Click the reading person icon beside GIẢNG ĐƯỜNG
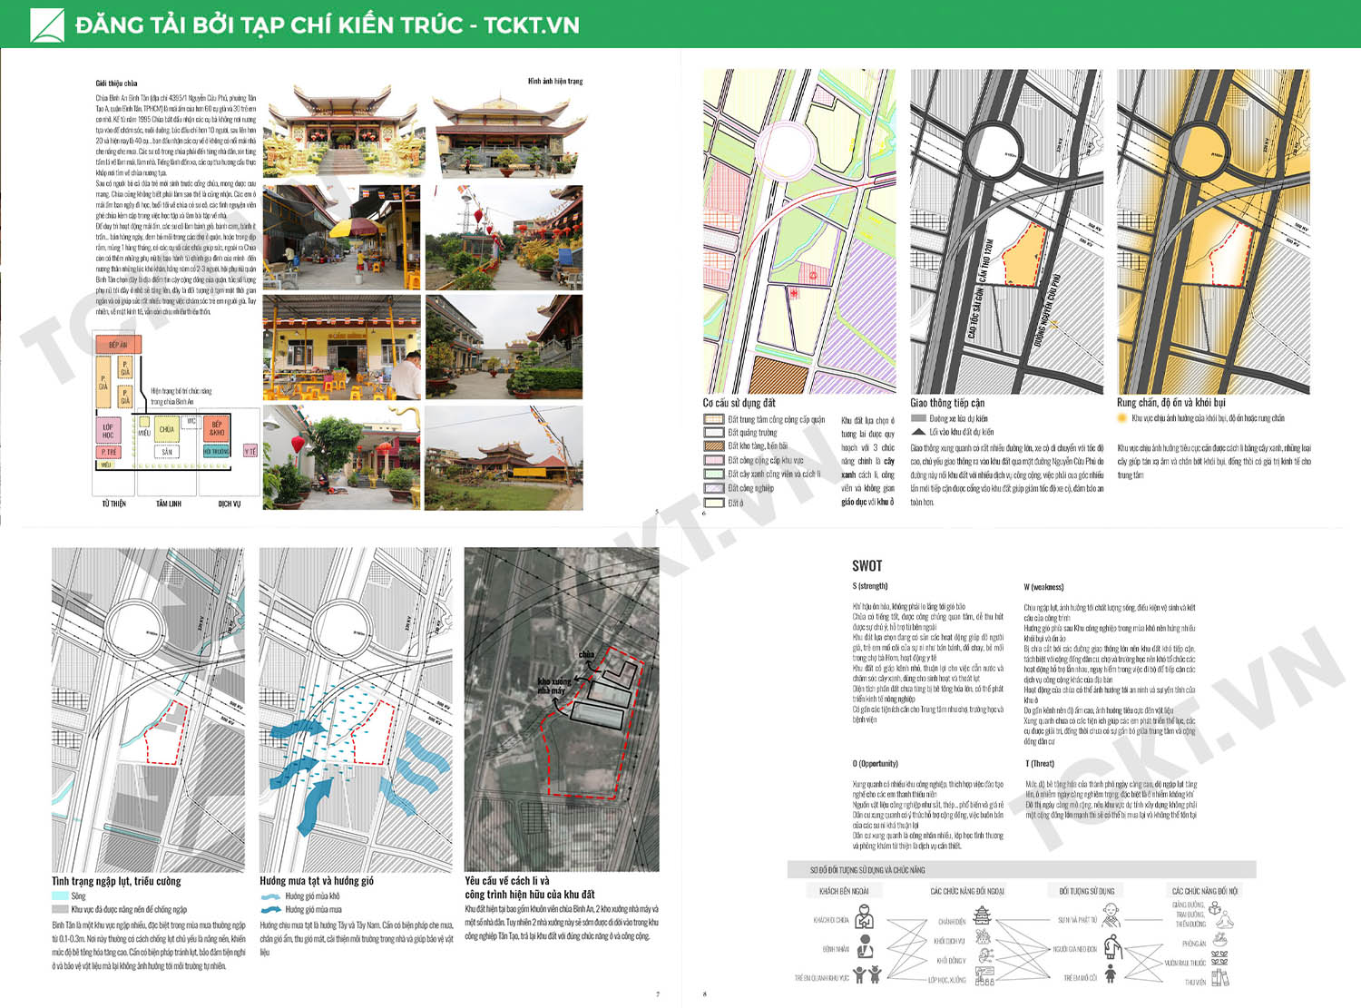 [1217, 908]
